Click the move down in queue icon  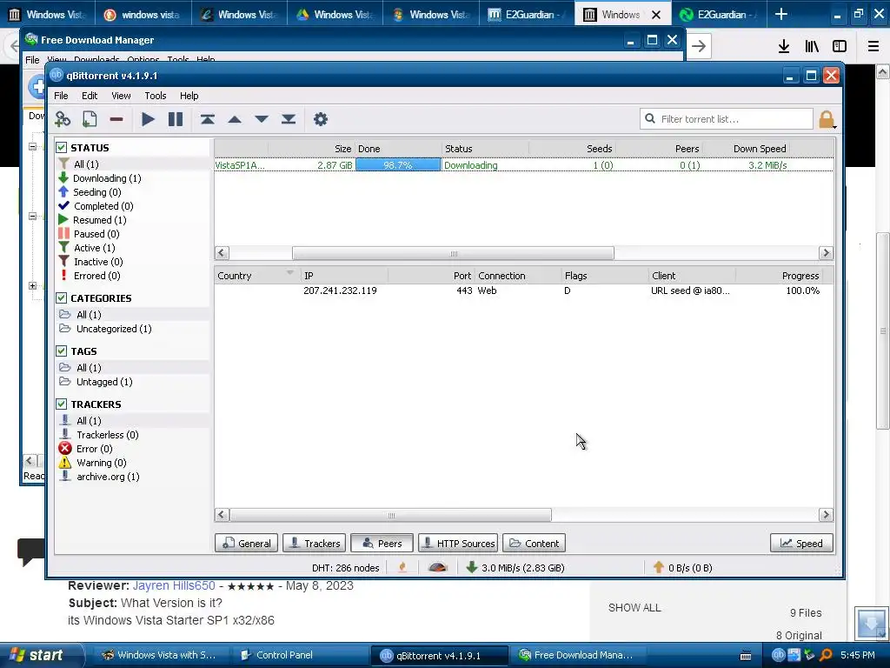[261, 119]
